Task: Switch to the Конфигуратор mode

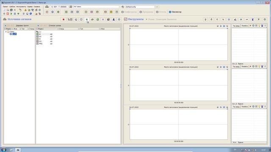Action: (x=129, y=12)
